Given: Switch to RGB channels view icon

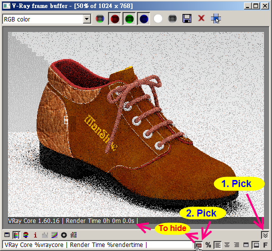Looking at the screenshot, I should click(100, 18).
